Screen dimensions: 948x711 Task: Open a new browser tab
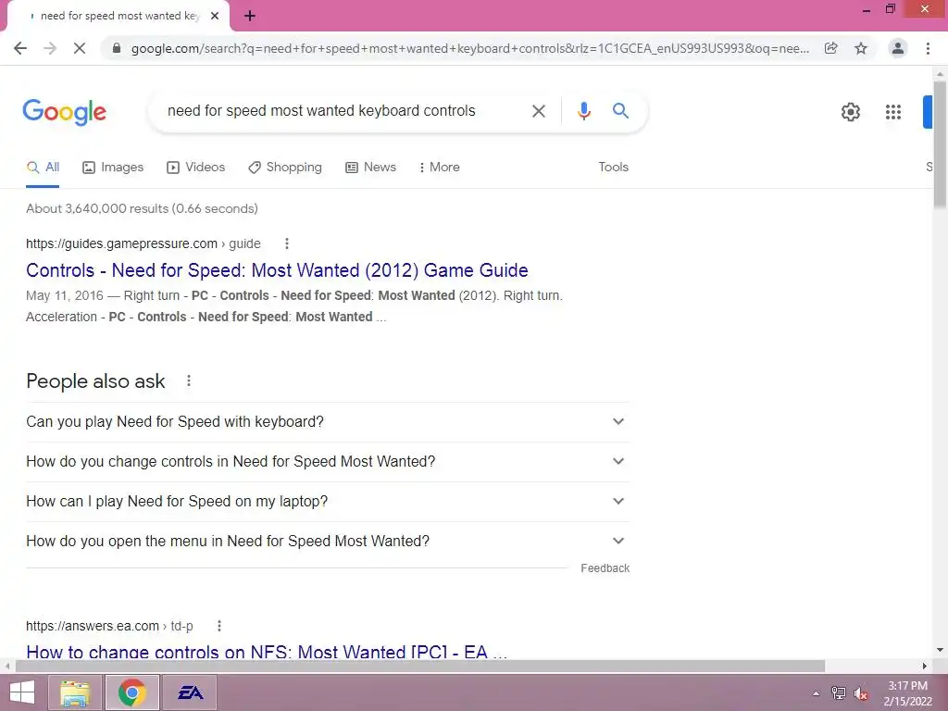(x=250, y=17)
